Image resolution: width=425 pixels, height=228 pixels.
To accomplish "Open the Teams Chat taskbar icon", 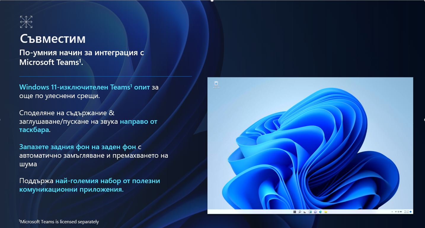I will coord(315,212).
